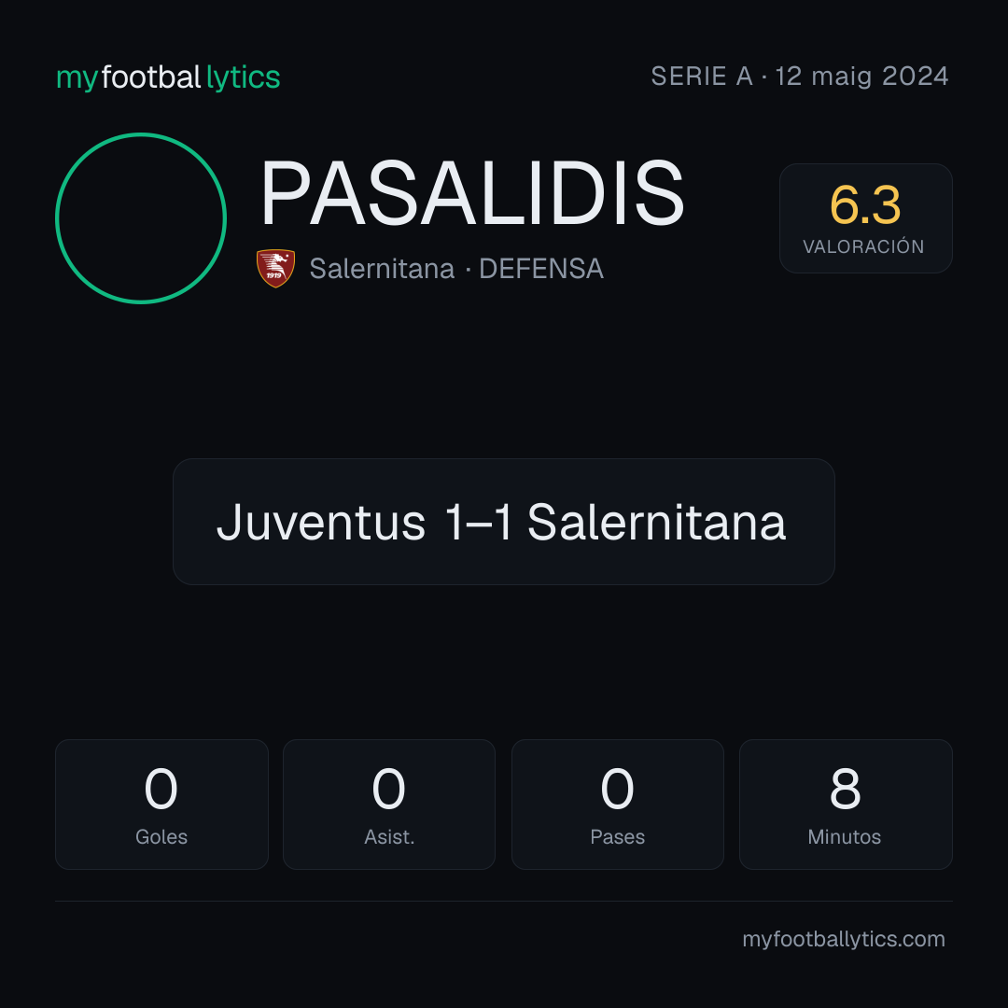Open the Juventus 1–1 Salernitana match card
1008x1008 pixels.
(504, 522)
